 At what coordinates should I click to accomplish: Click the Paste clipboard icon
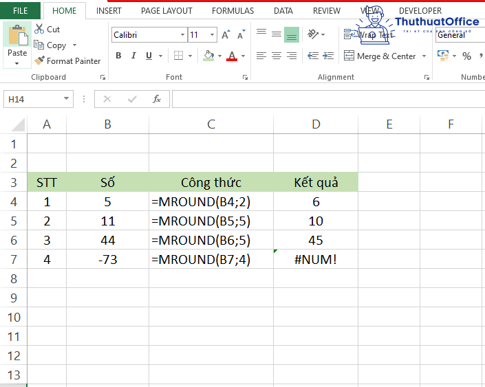tap(18, 35)
